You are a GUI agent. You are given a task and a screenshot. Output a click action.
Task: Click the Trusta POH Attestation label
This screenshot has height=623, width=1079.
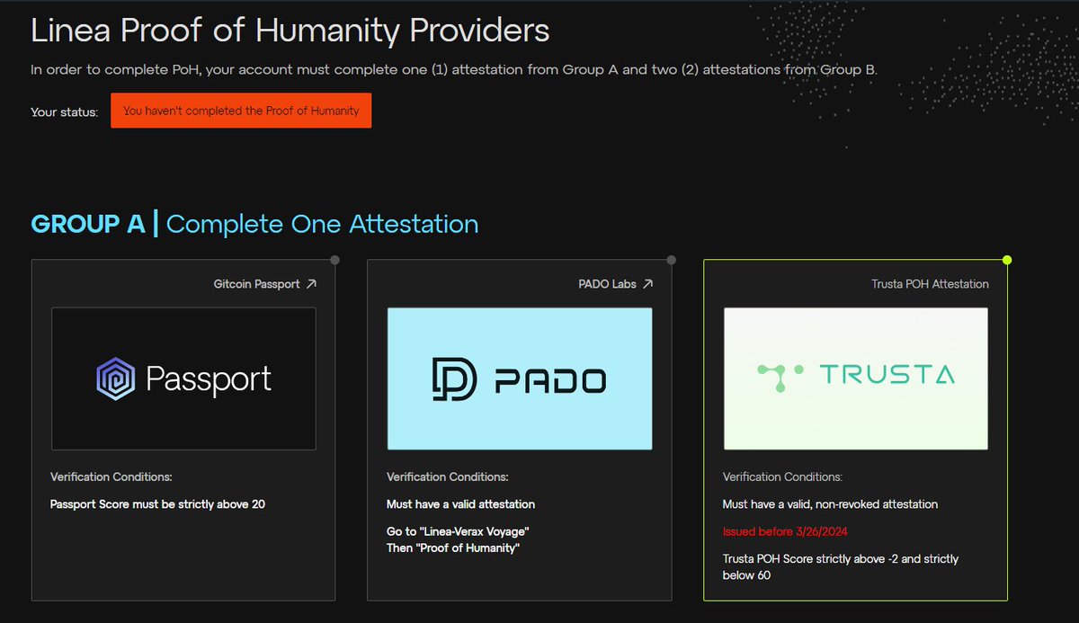coord(930,284)
